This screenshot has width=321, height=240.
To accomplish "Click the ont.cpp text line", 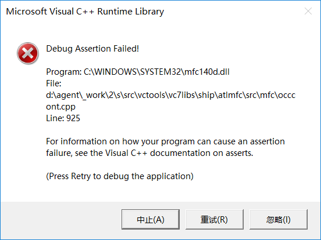I will [x=60, y=107].
